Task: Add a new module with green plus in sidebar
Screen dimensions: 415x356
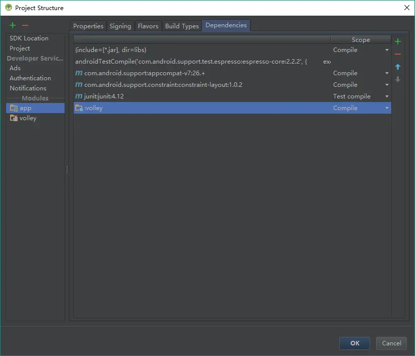Action: pyautogui.click(x=13, y=25)
